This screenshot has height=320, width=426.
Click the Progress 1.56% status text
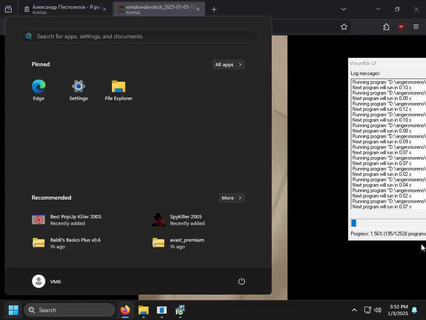tap(388, 234)
